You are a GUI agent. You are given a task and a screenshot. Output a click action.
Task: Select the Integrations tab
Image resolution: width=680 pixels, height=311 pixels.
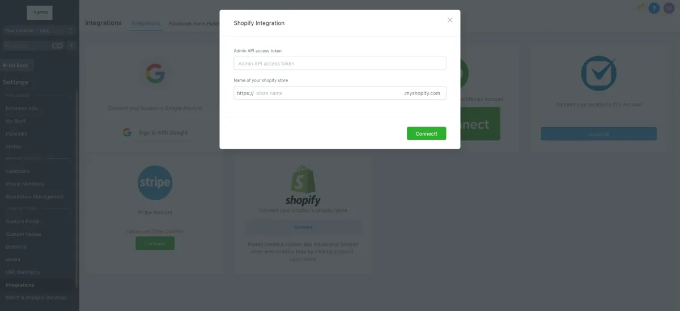pyautogui.click(x=146, y=24)
